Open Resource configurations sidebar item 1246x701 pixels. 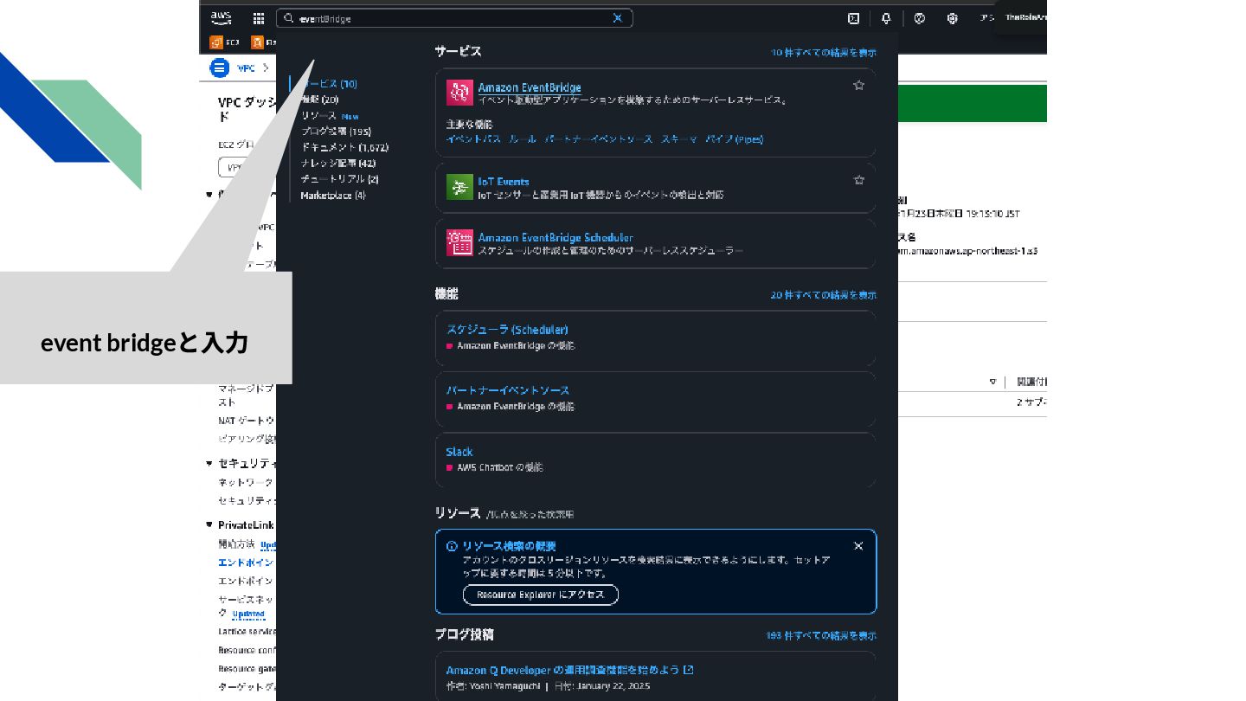coord(247,650)
